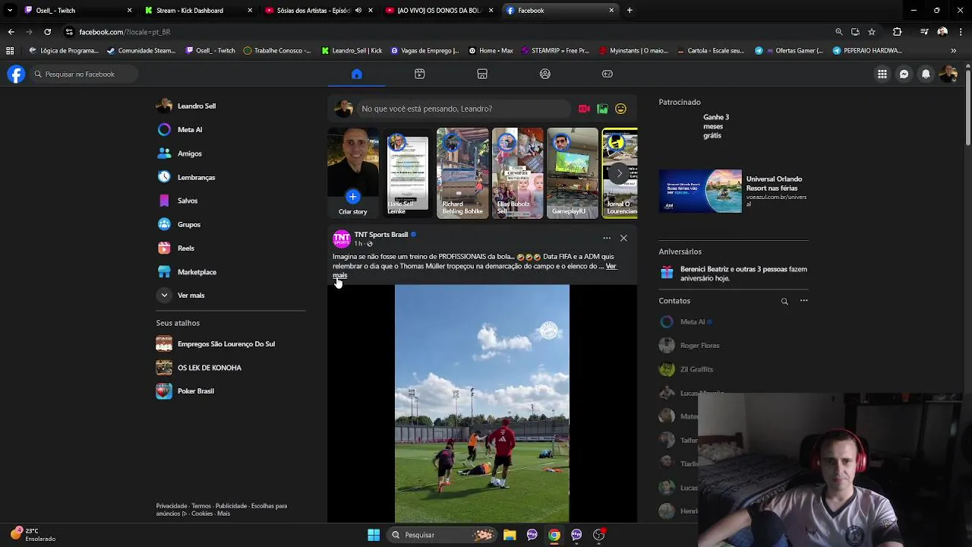Screen dimensions: 972x547
Task: Open the Lógica de Programa bookmark
Action: (x=64, y=51)
